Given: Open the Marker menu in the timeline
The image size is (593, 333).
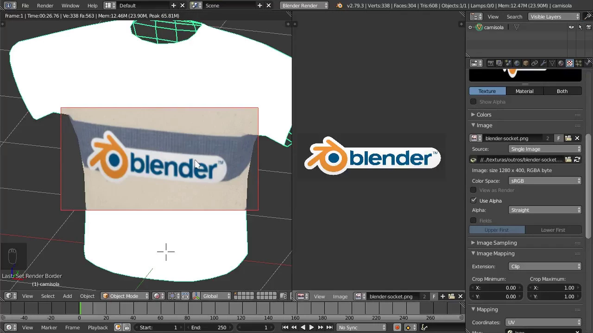Looking at the screenshot, I should (x=49, y=327).
